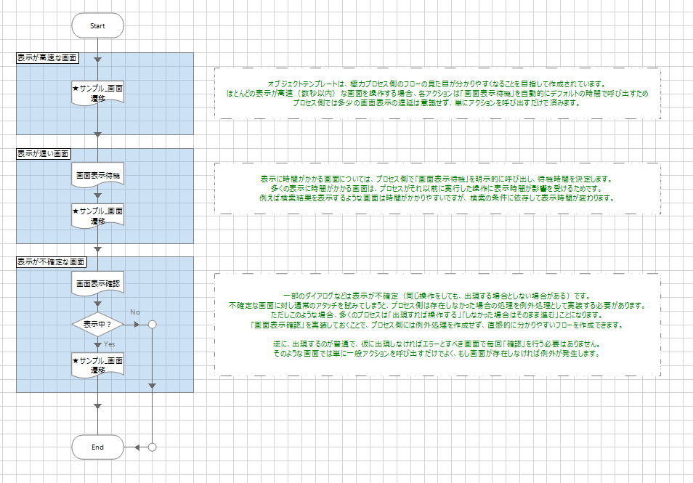Screen dimensions: 693x483
Task: Select the note beginning 表示に時間がかかる画面
Action: pos(437,189)
